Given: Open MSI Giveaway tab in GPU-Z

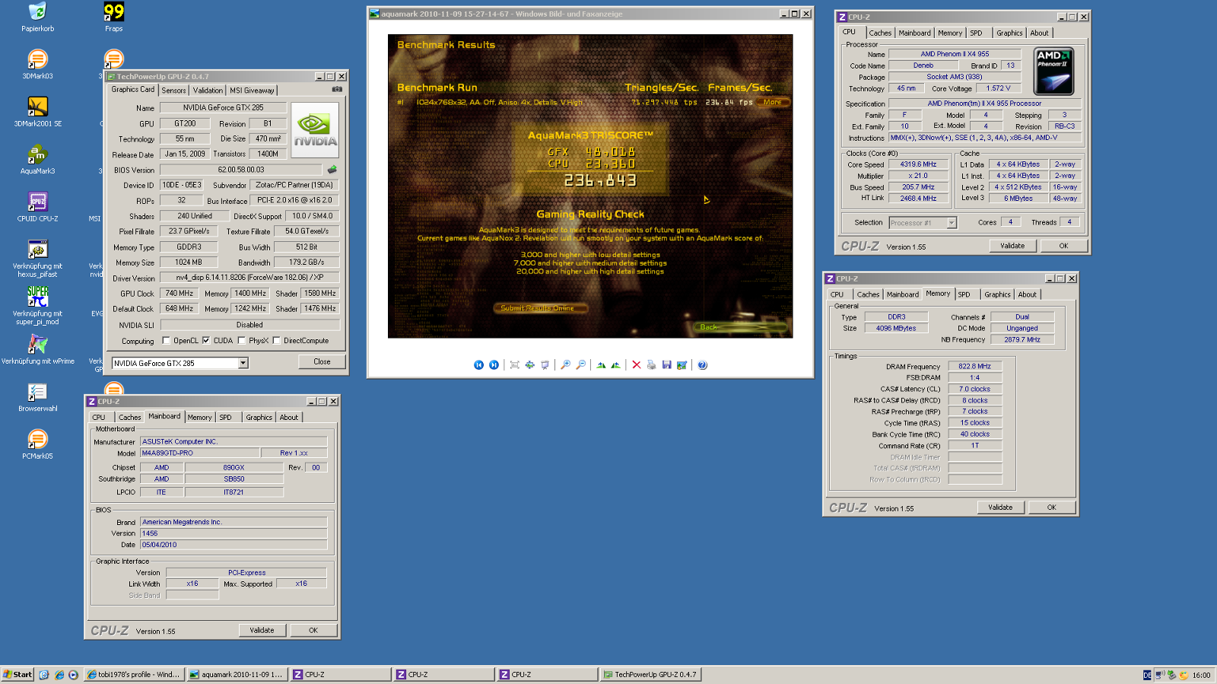Looking at the screenshot, I should (x=252, y=91).
